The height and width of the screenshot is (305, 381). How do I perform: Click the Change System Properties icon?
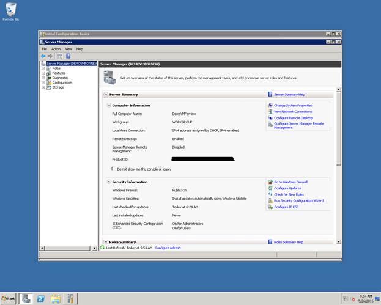click(x=270, y=105)
